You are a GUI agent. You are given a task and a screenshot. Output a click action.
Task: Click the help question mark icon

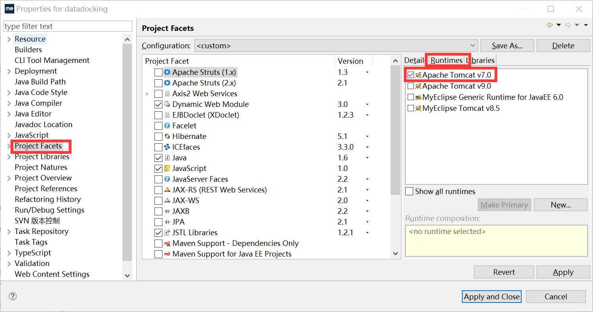click(x=13, y=296)
